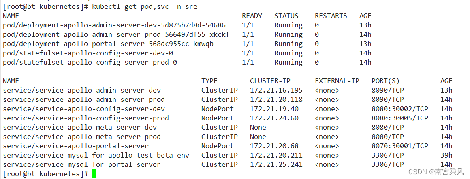Click the RESTARTS column header
This screenshot has height=179, width=470.
coord(331,16)
